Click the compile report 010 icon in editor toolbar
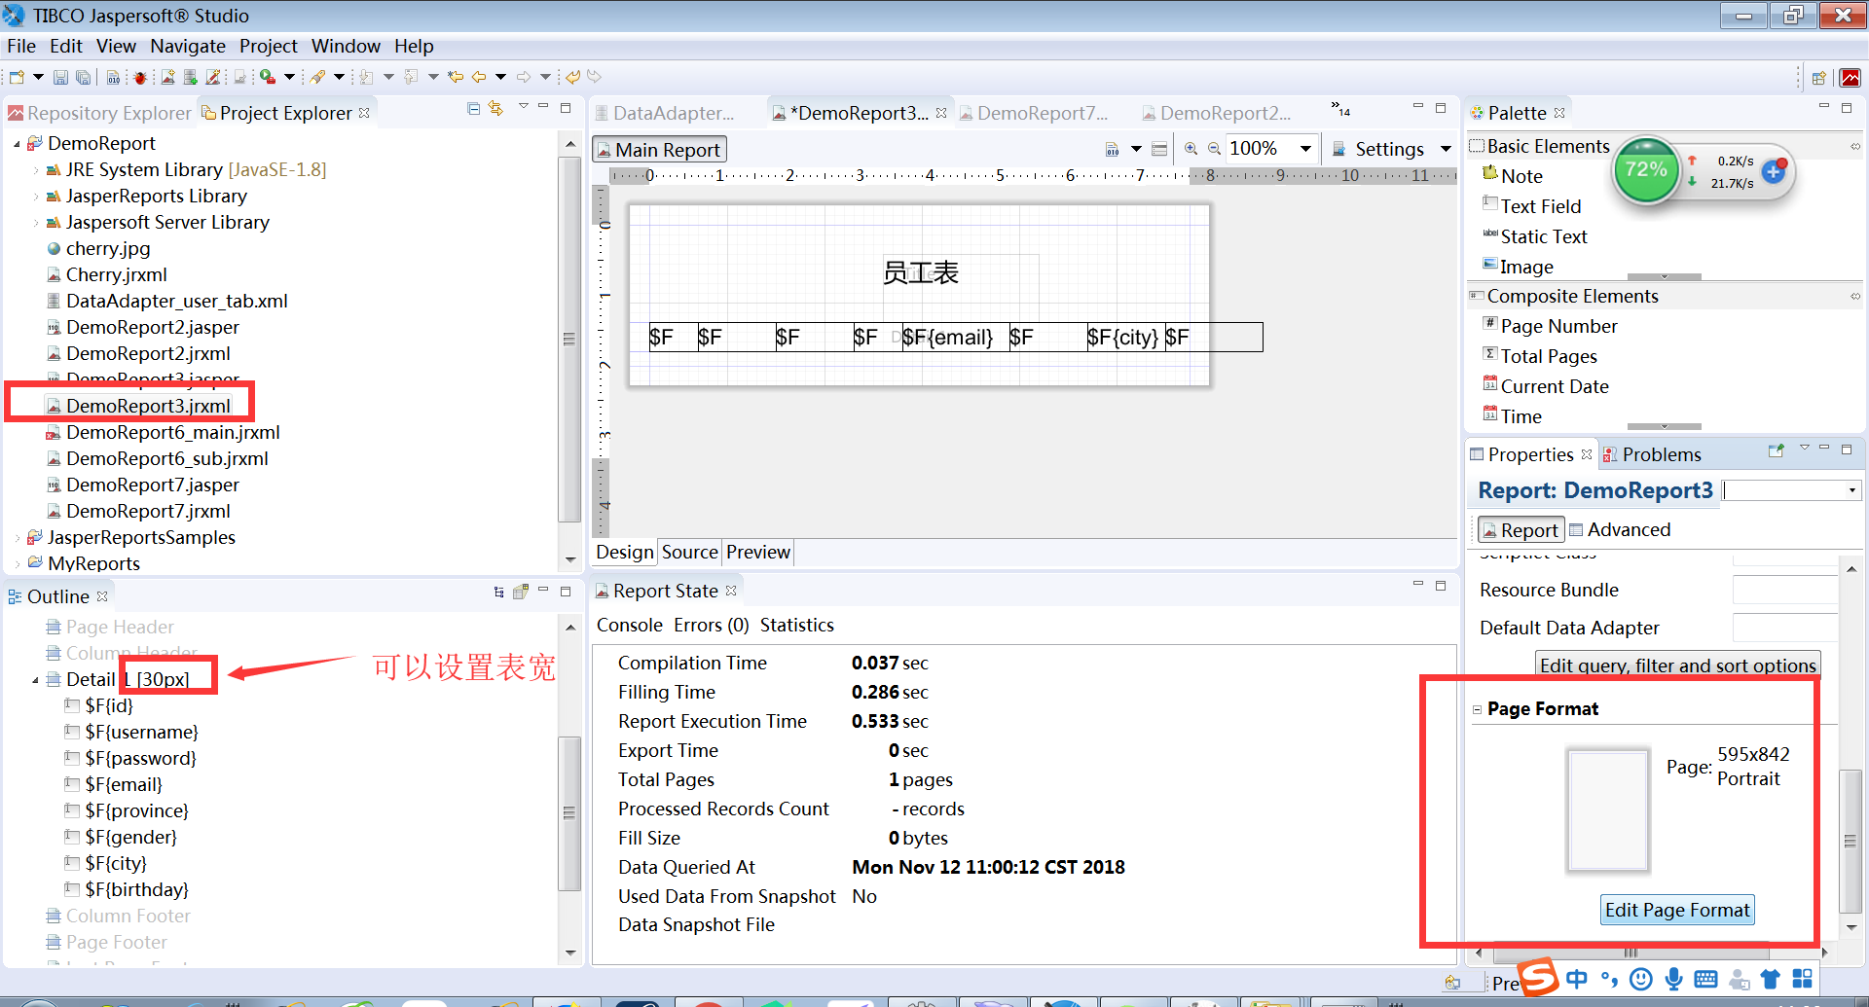This screenshot has width=1869, height=1007. click(1113, 149)
